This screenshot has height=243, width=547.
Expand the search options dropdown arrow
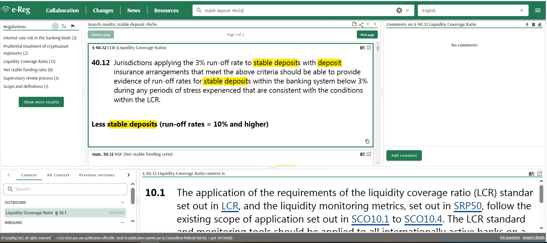(x=407, y=10)
